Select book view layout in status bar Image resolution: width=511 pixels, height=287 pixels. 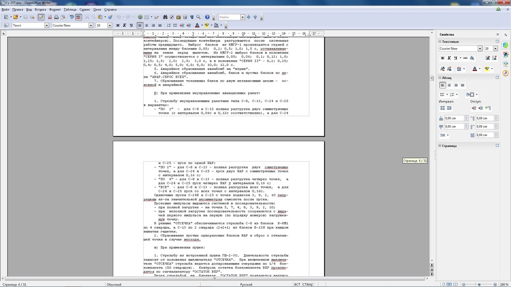(x=456, y=284)
